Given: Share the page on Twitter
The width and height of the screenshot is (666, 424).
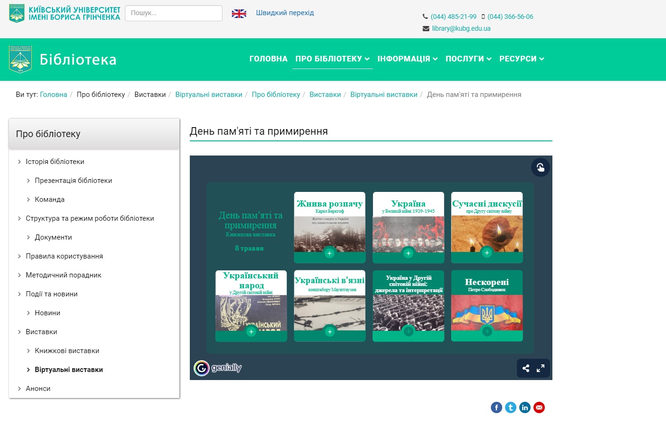Looking at the screenshot, I should [x=510, y=407].
